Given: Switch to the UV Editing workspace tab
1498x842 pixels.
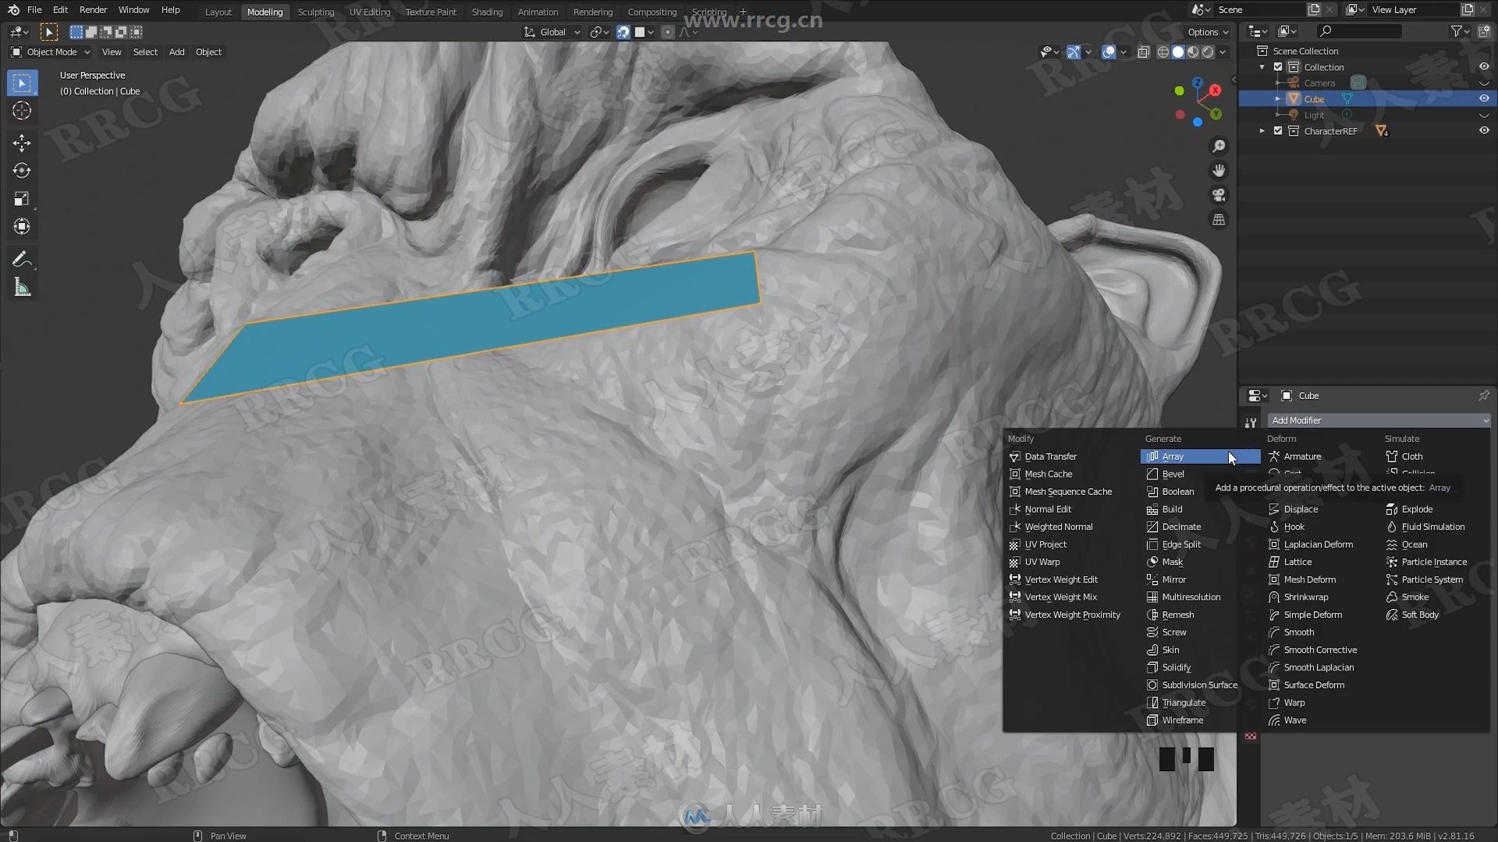Looking at the screenshot, I should click(370, 12).
